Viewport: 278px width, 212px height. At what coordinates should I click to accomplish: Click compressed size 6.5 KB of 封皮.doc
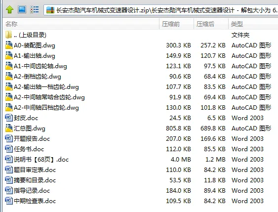(216, 118)
